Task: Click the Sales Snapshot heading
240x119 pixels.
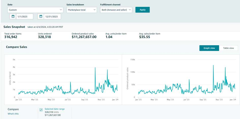Action: click(14, 27)
